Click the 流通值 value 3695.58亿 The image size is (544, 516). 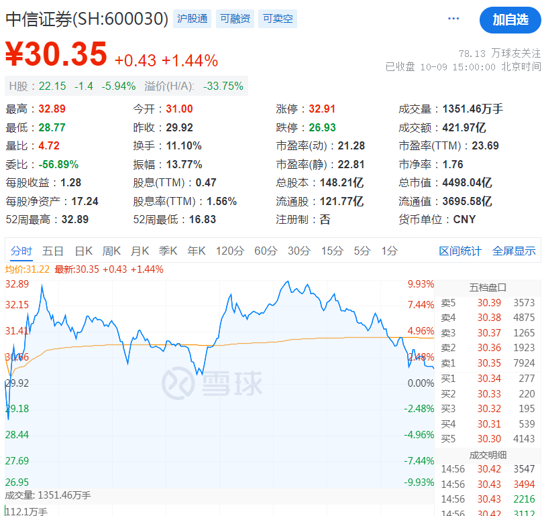(467, 201)
